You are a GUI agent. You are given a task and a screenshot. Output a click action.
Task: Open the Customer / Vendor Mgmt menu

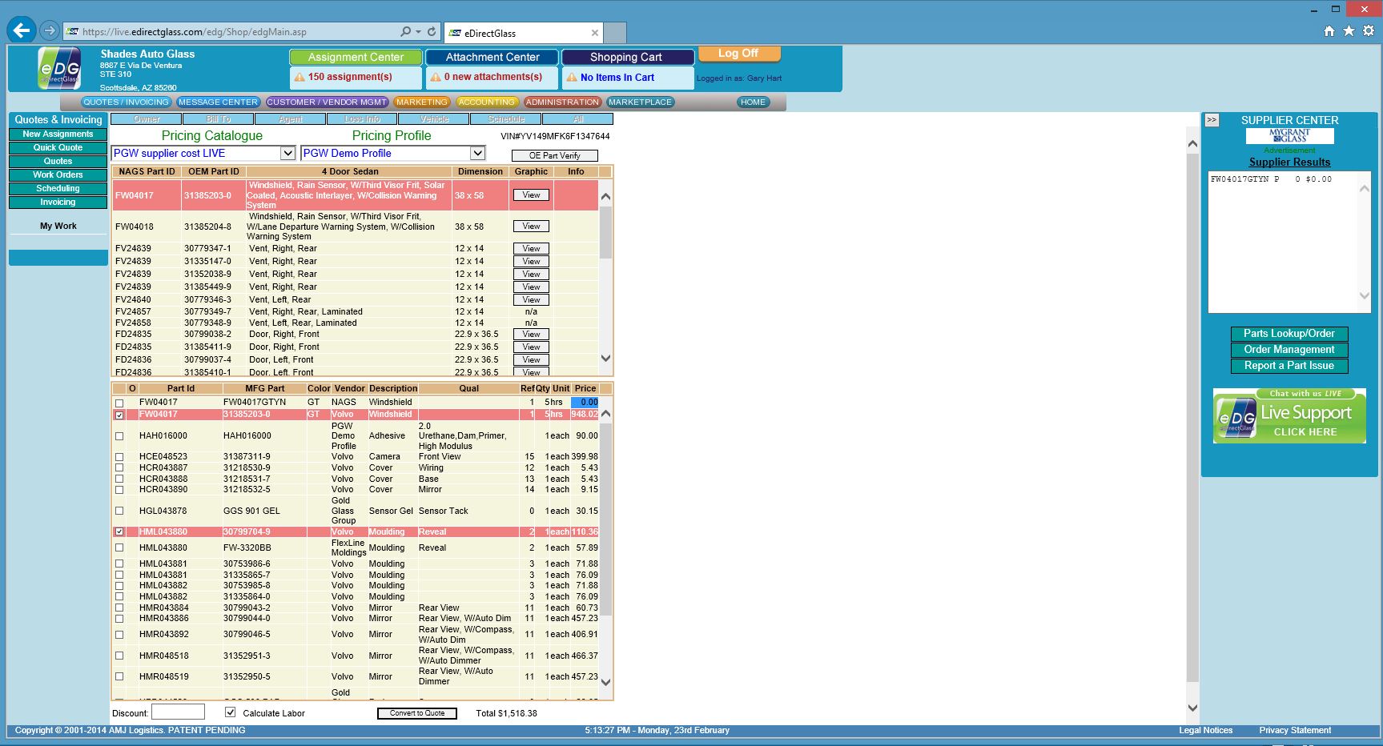(x=327, y=102)
